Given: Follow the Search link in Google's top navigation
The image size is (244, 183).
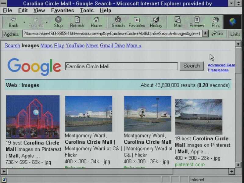Looking at the screenshot, I should point(12,45).
